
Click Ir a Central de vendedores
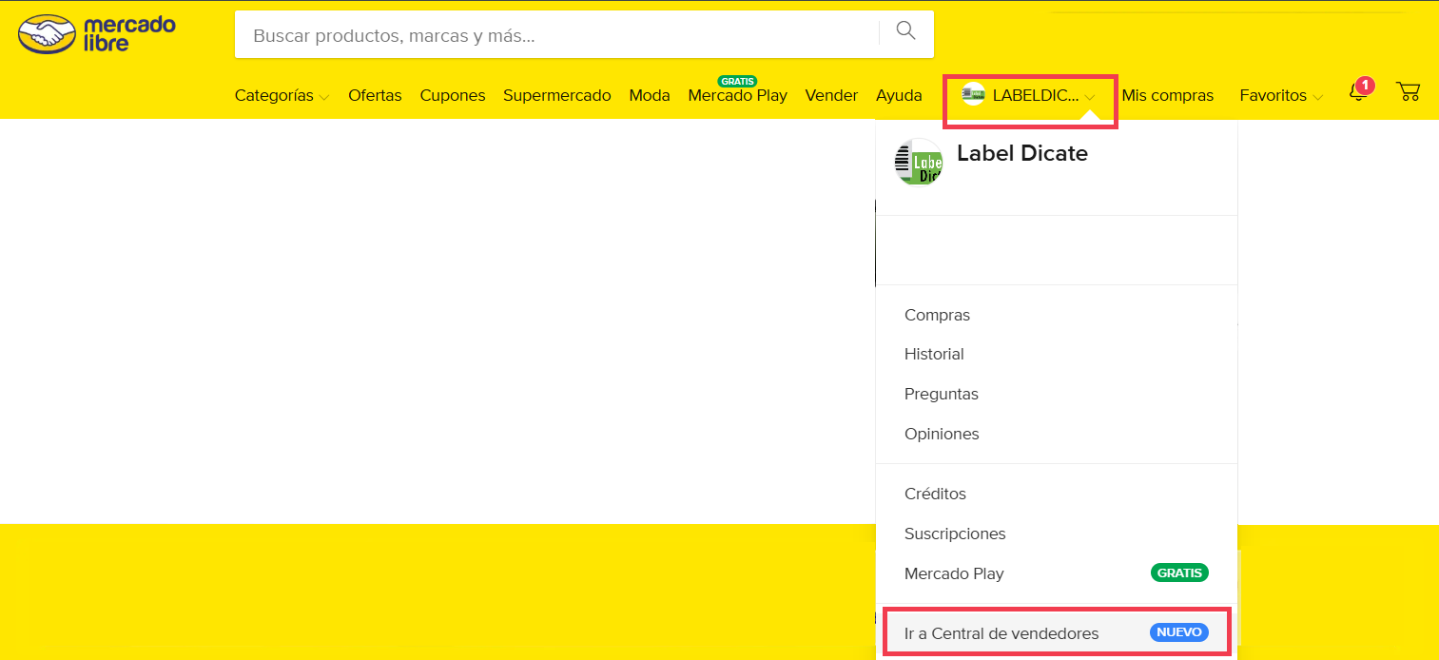[x=1001, y=633]
